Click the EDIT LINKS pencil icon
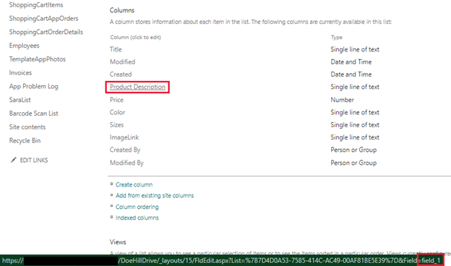Screen dimensions: 451x266 click(x=13, y=160)
